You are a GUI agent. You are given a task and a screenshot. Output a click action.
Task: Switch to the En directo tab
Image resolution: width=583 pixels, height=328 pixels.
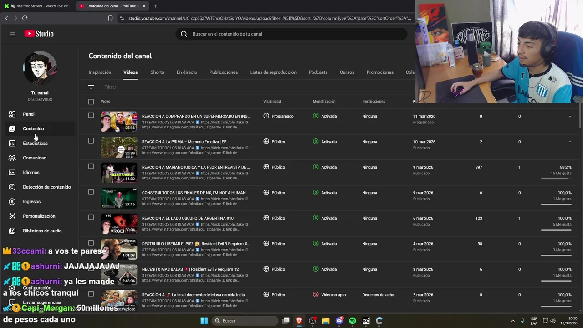187,72
